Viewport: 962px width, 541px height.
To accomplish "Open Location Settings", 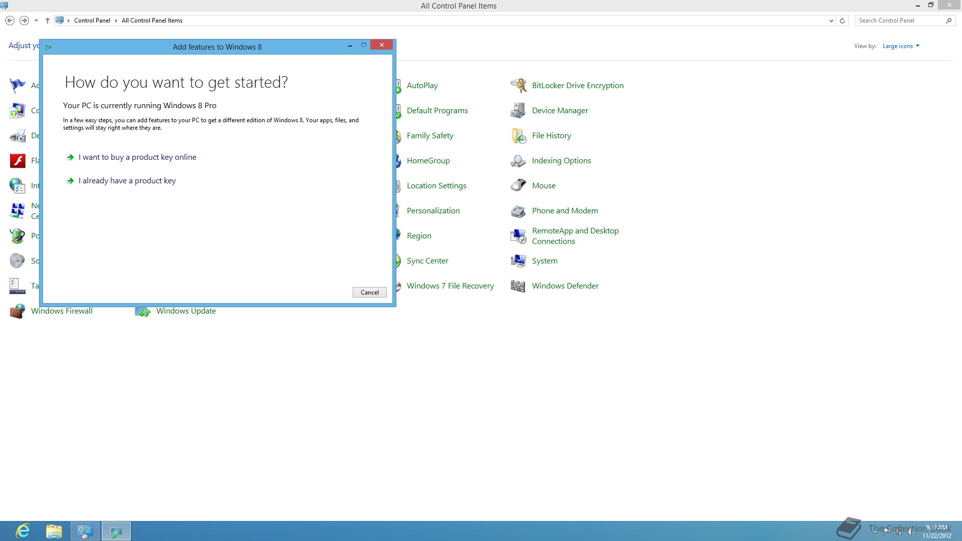I will point(436,186).
